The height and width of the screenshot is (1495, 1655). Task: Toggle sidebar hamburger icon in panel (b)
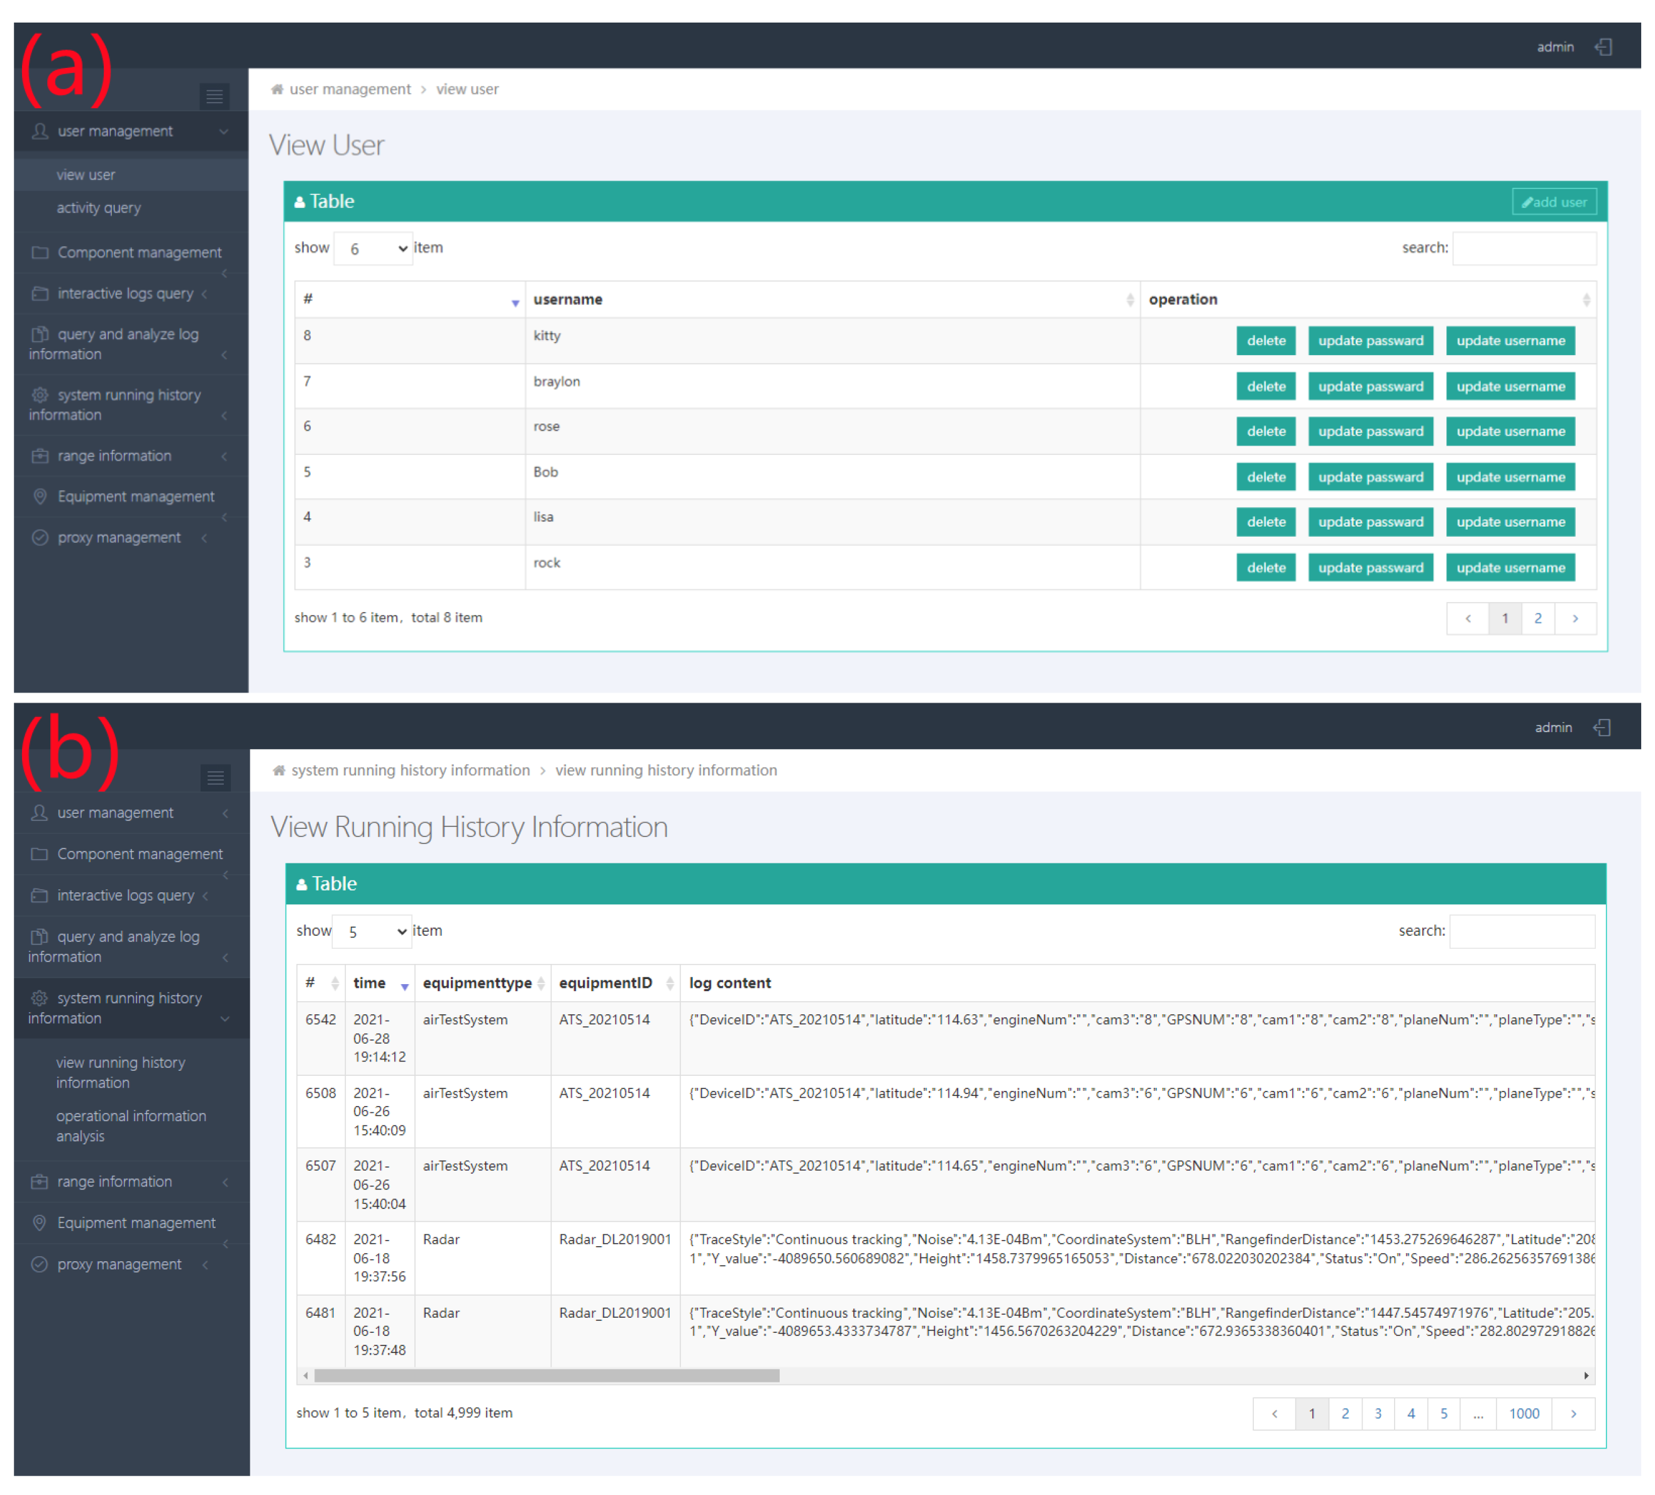tap(215, 777)
